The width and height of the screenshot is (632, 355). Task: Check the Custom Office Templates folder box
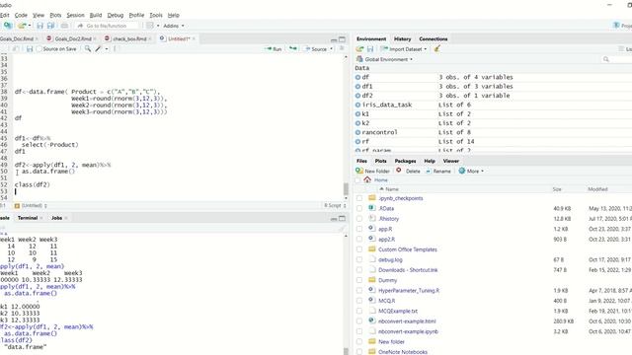coord(359,249)
